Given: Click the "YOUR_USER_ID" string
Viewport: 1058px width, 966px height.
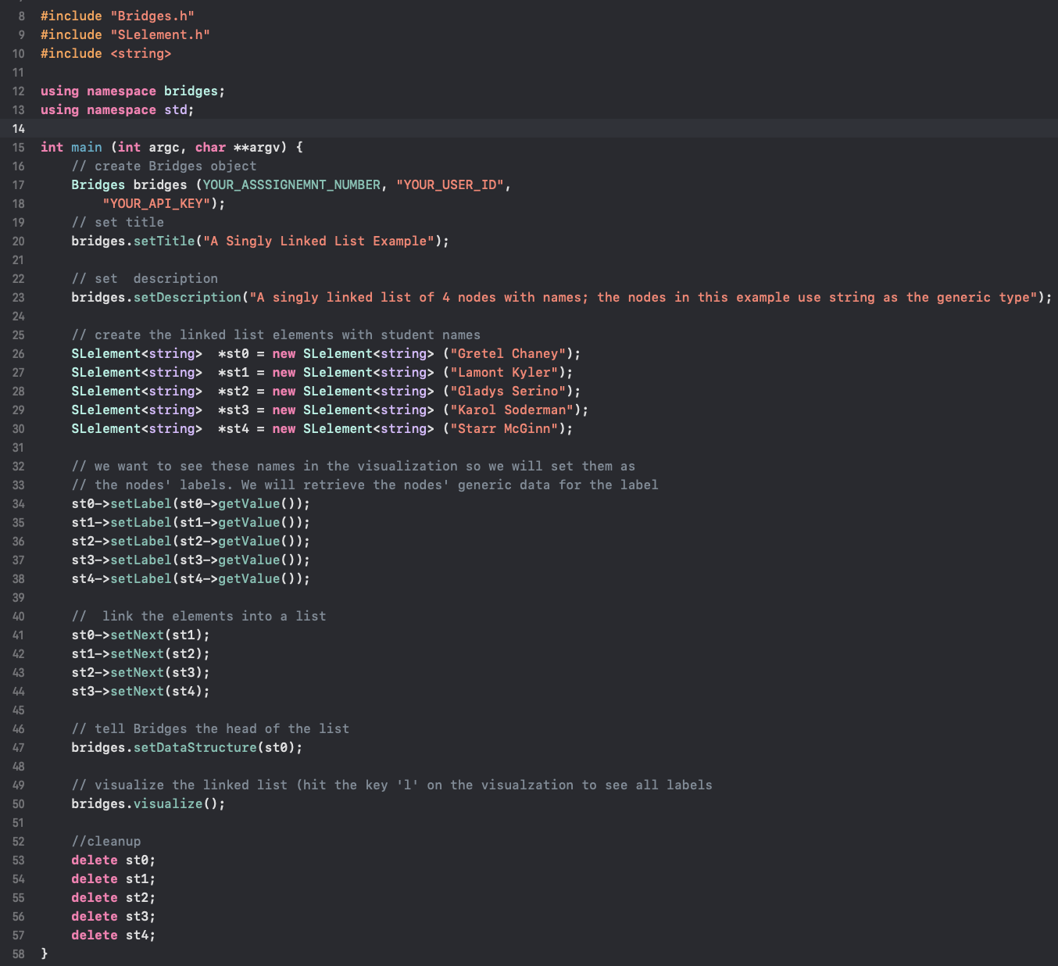Looking at the screenshot, I should click(x=450, y=185).
